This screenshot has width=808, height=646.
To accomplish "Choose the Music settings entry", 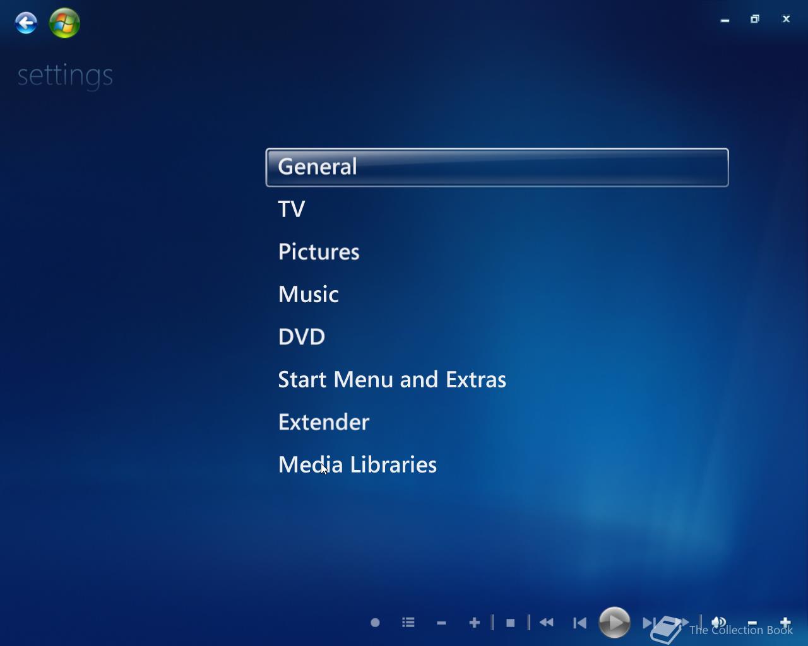I will tap(309, 295).
